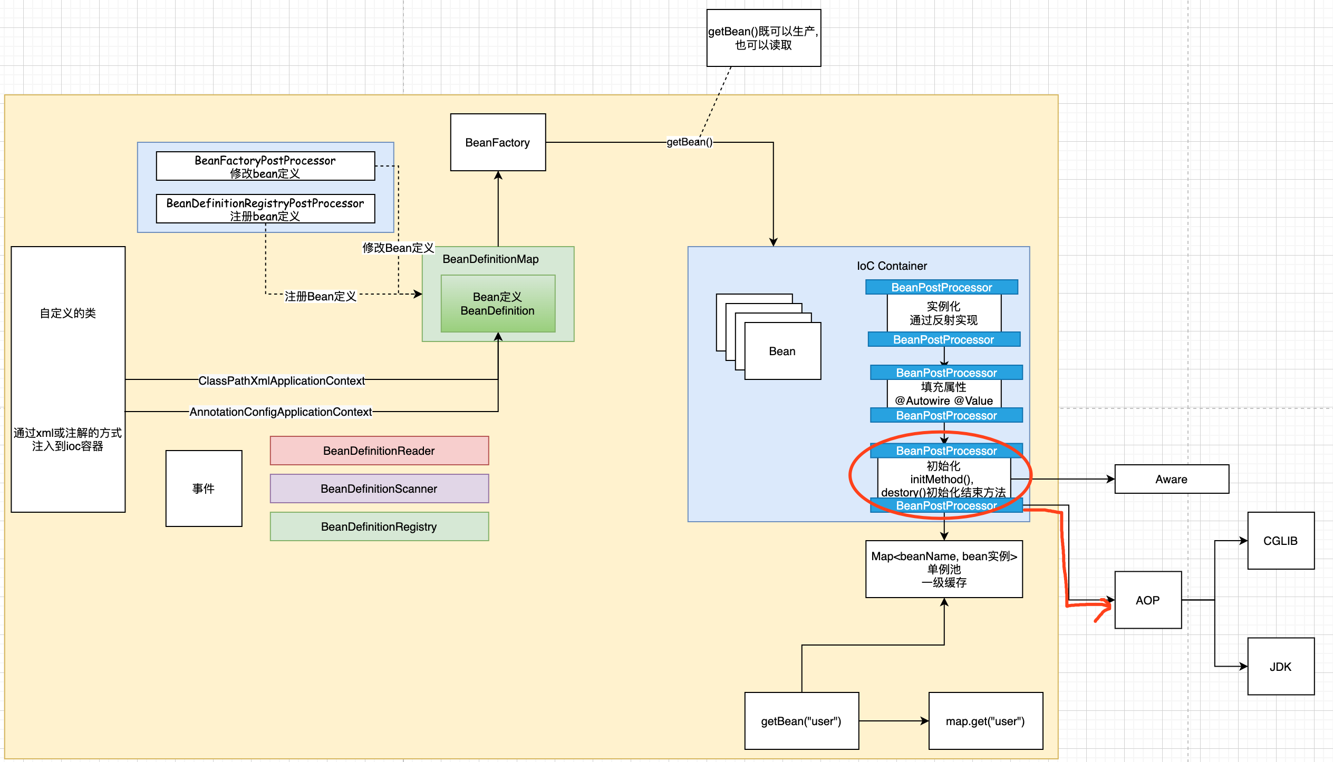Click the AOP box

click(1148, 600)
